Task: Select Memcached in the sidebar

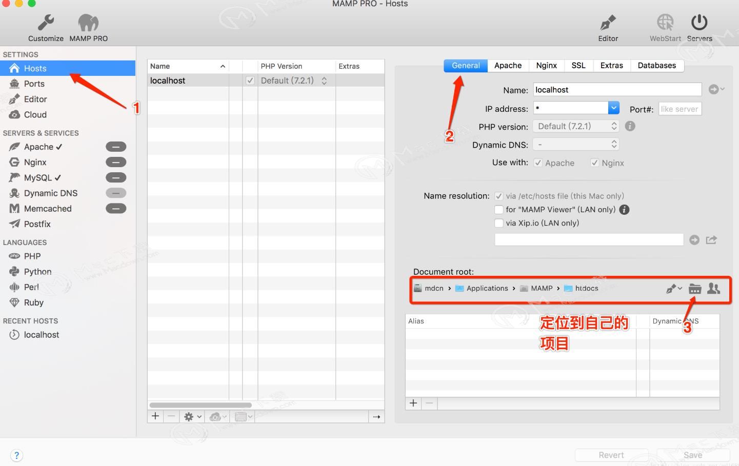Action: click(47, 208)
